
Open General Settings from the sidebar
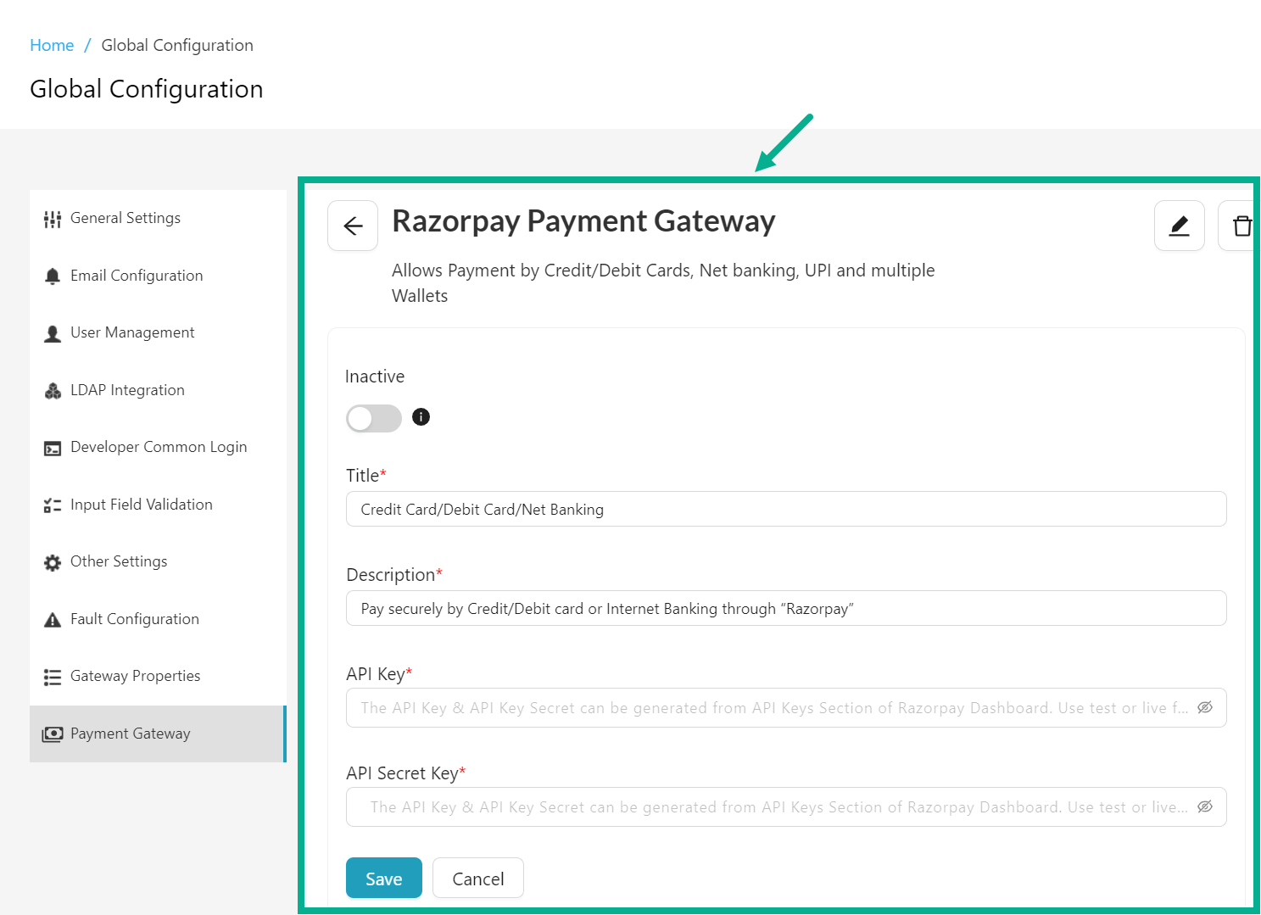(x=126, y=218)
